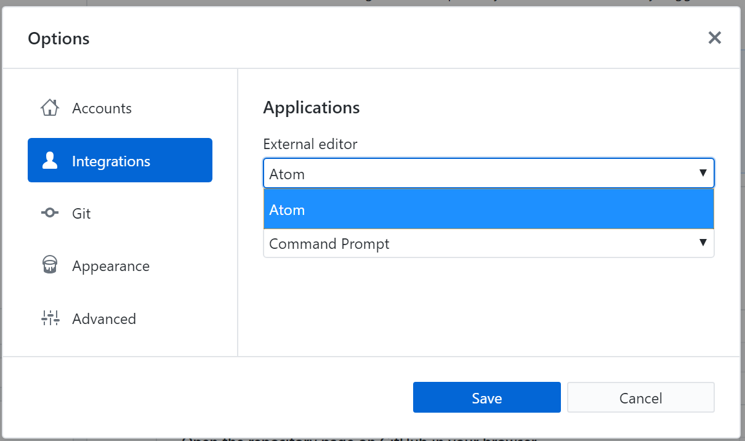Switch to the Appearance section

(x=111, y=265)
